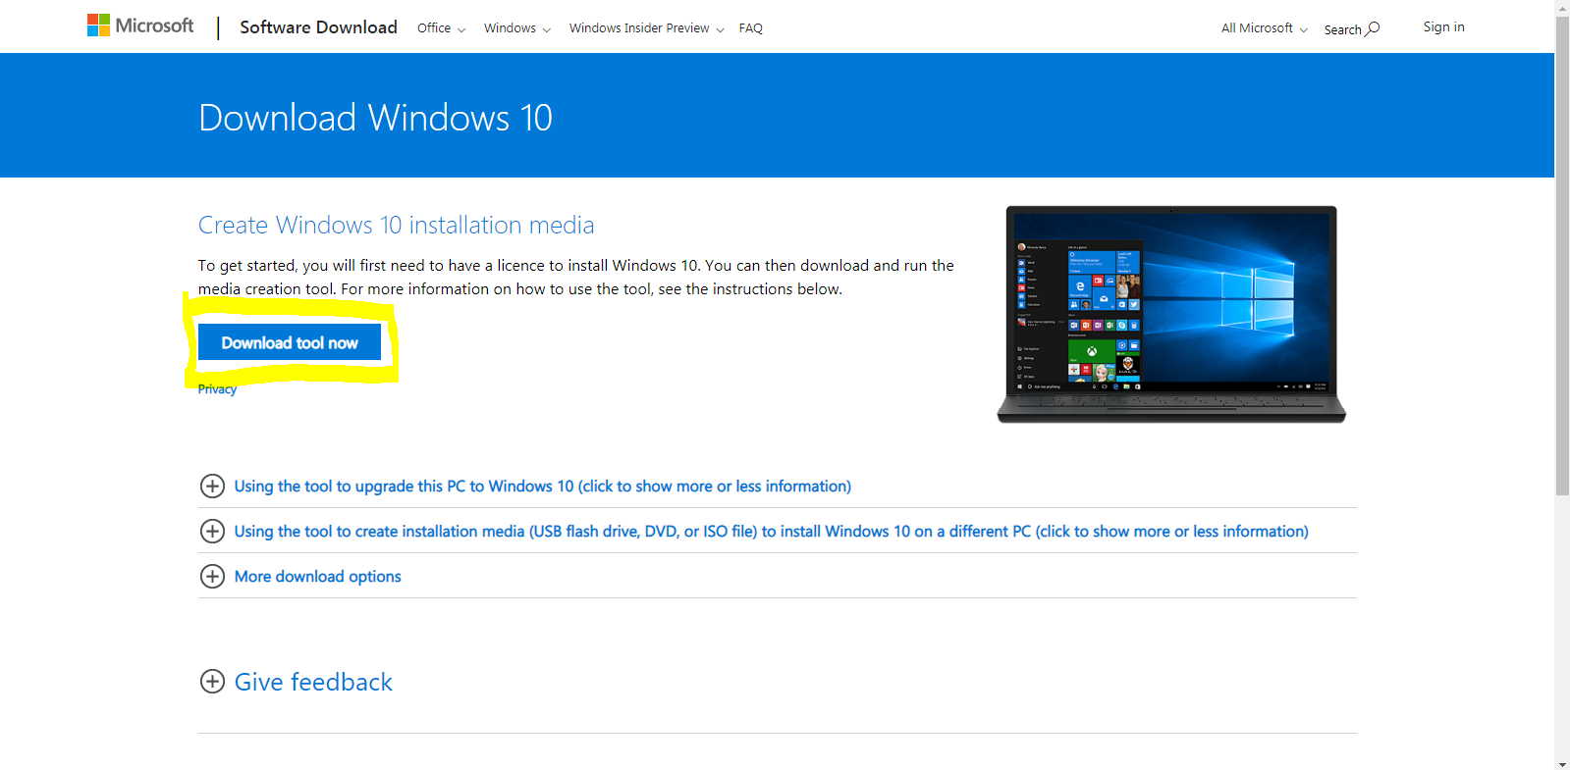Click the 'Download Windows 10' banner title

(x=375, y=118)
